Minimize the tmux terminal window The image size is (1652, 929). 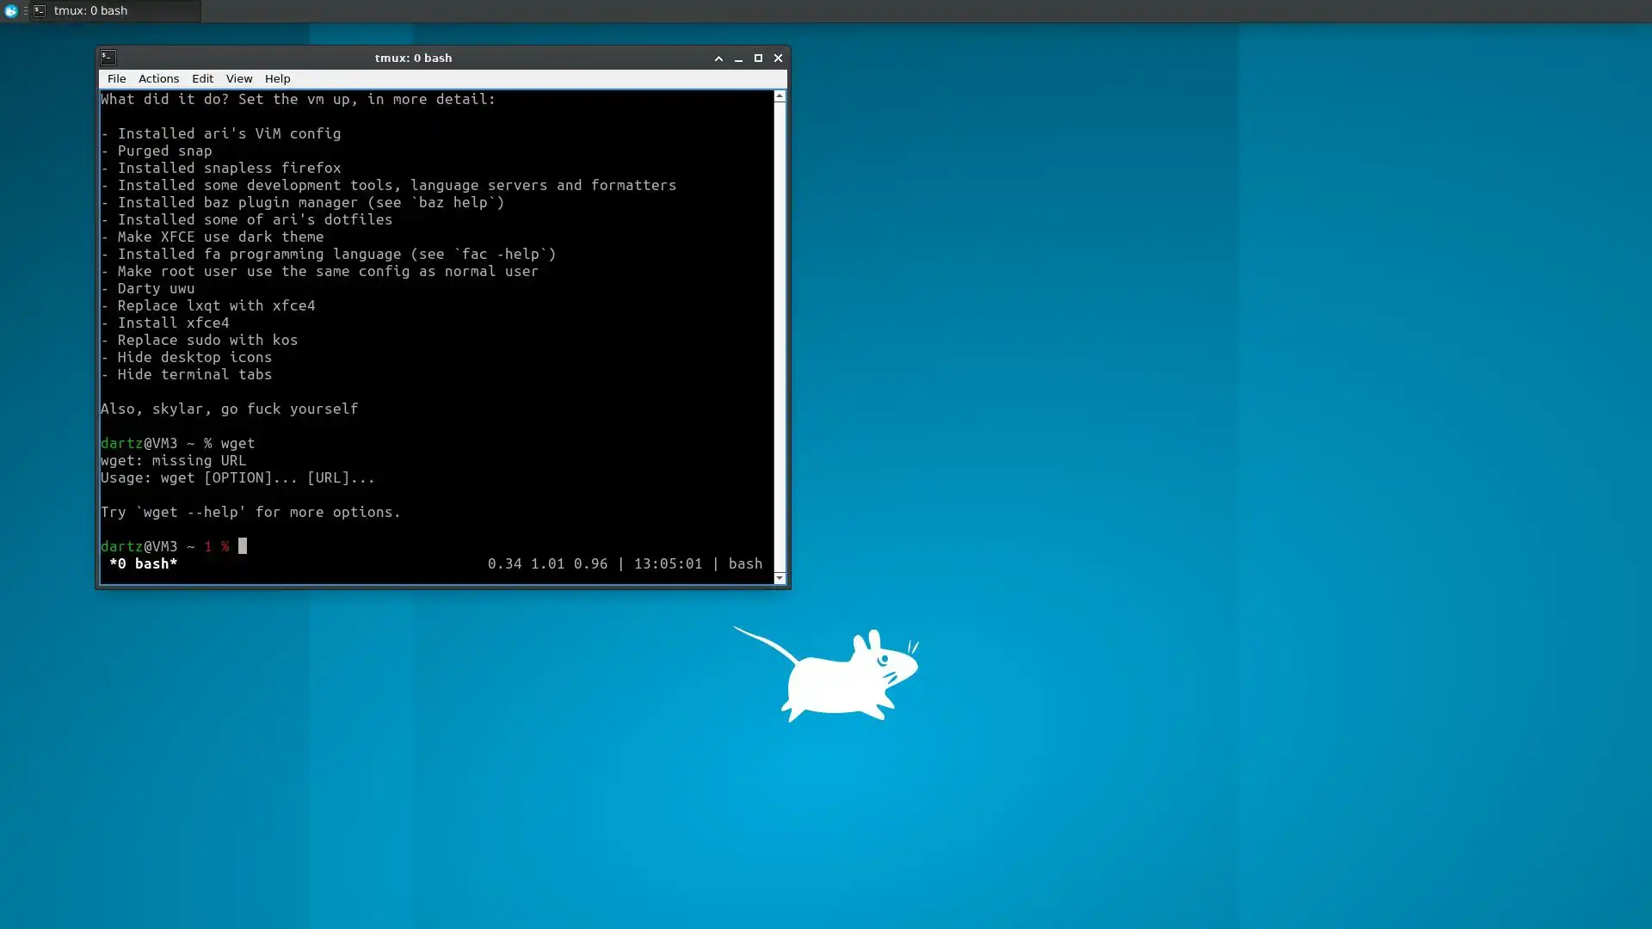(x=738, y=58)
